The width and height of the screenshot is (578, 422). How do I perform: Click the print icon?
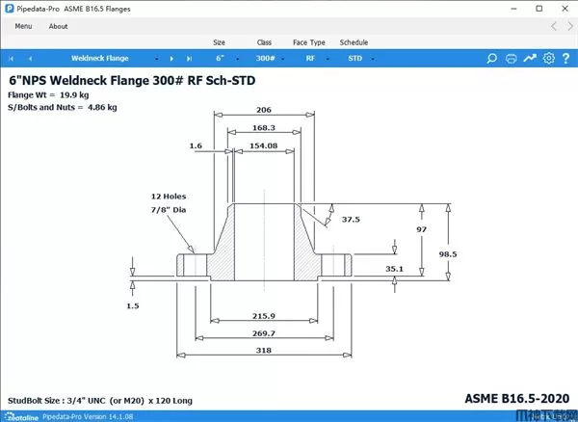pos(511,58)
